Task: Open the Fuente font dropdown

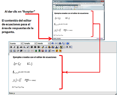Action: point(16,44)
